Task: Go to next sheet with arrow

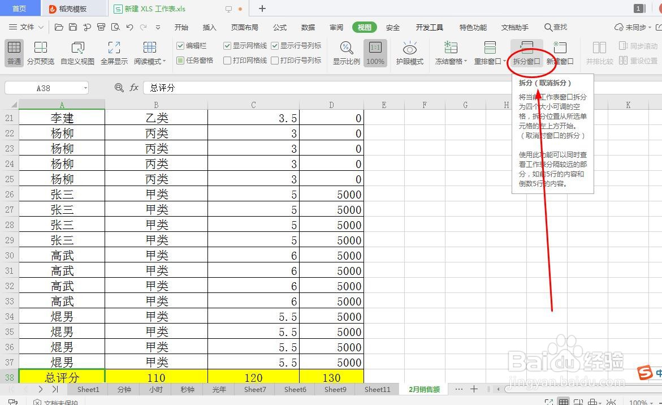Action: tap(41, 389)
